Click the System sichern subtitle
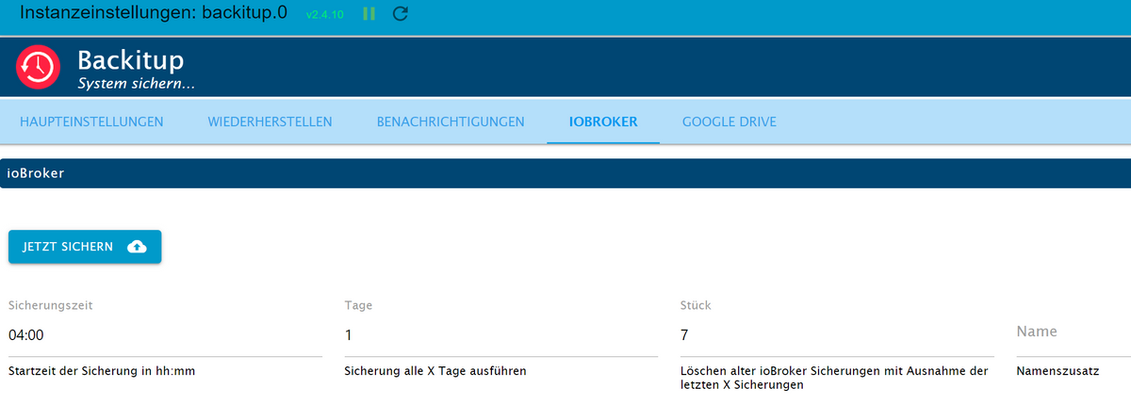Viewport: 1131px width, 405px height. pyautogui.click(x=136, y=84)
